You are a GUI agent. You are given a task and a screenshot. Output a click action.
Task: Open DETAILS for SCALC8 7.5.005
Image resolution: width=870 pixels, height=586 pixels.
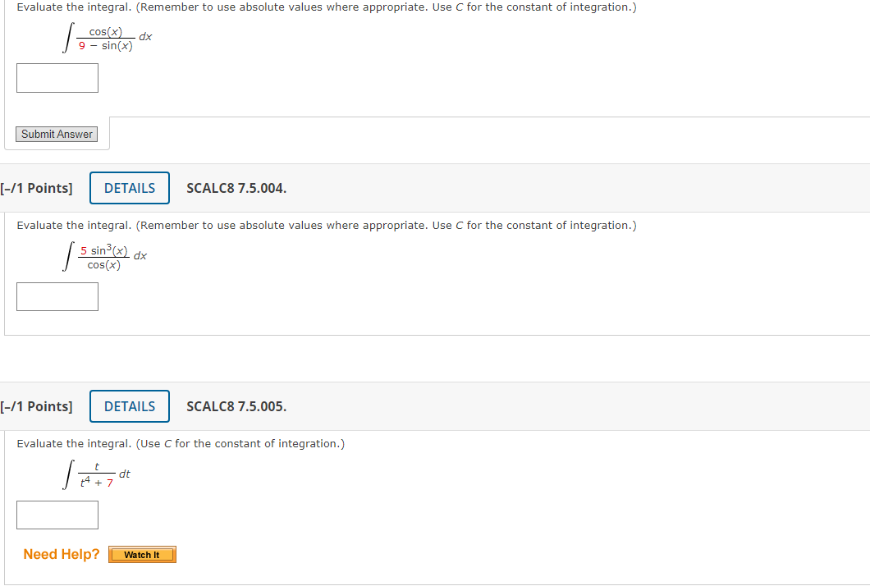click(x=130, y=406)
